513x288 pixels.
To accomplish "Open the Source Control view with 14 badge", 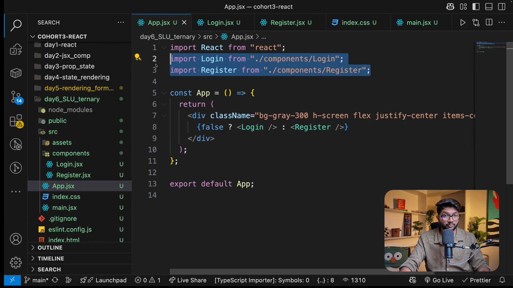I will pos(16,97).
